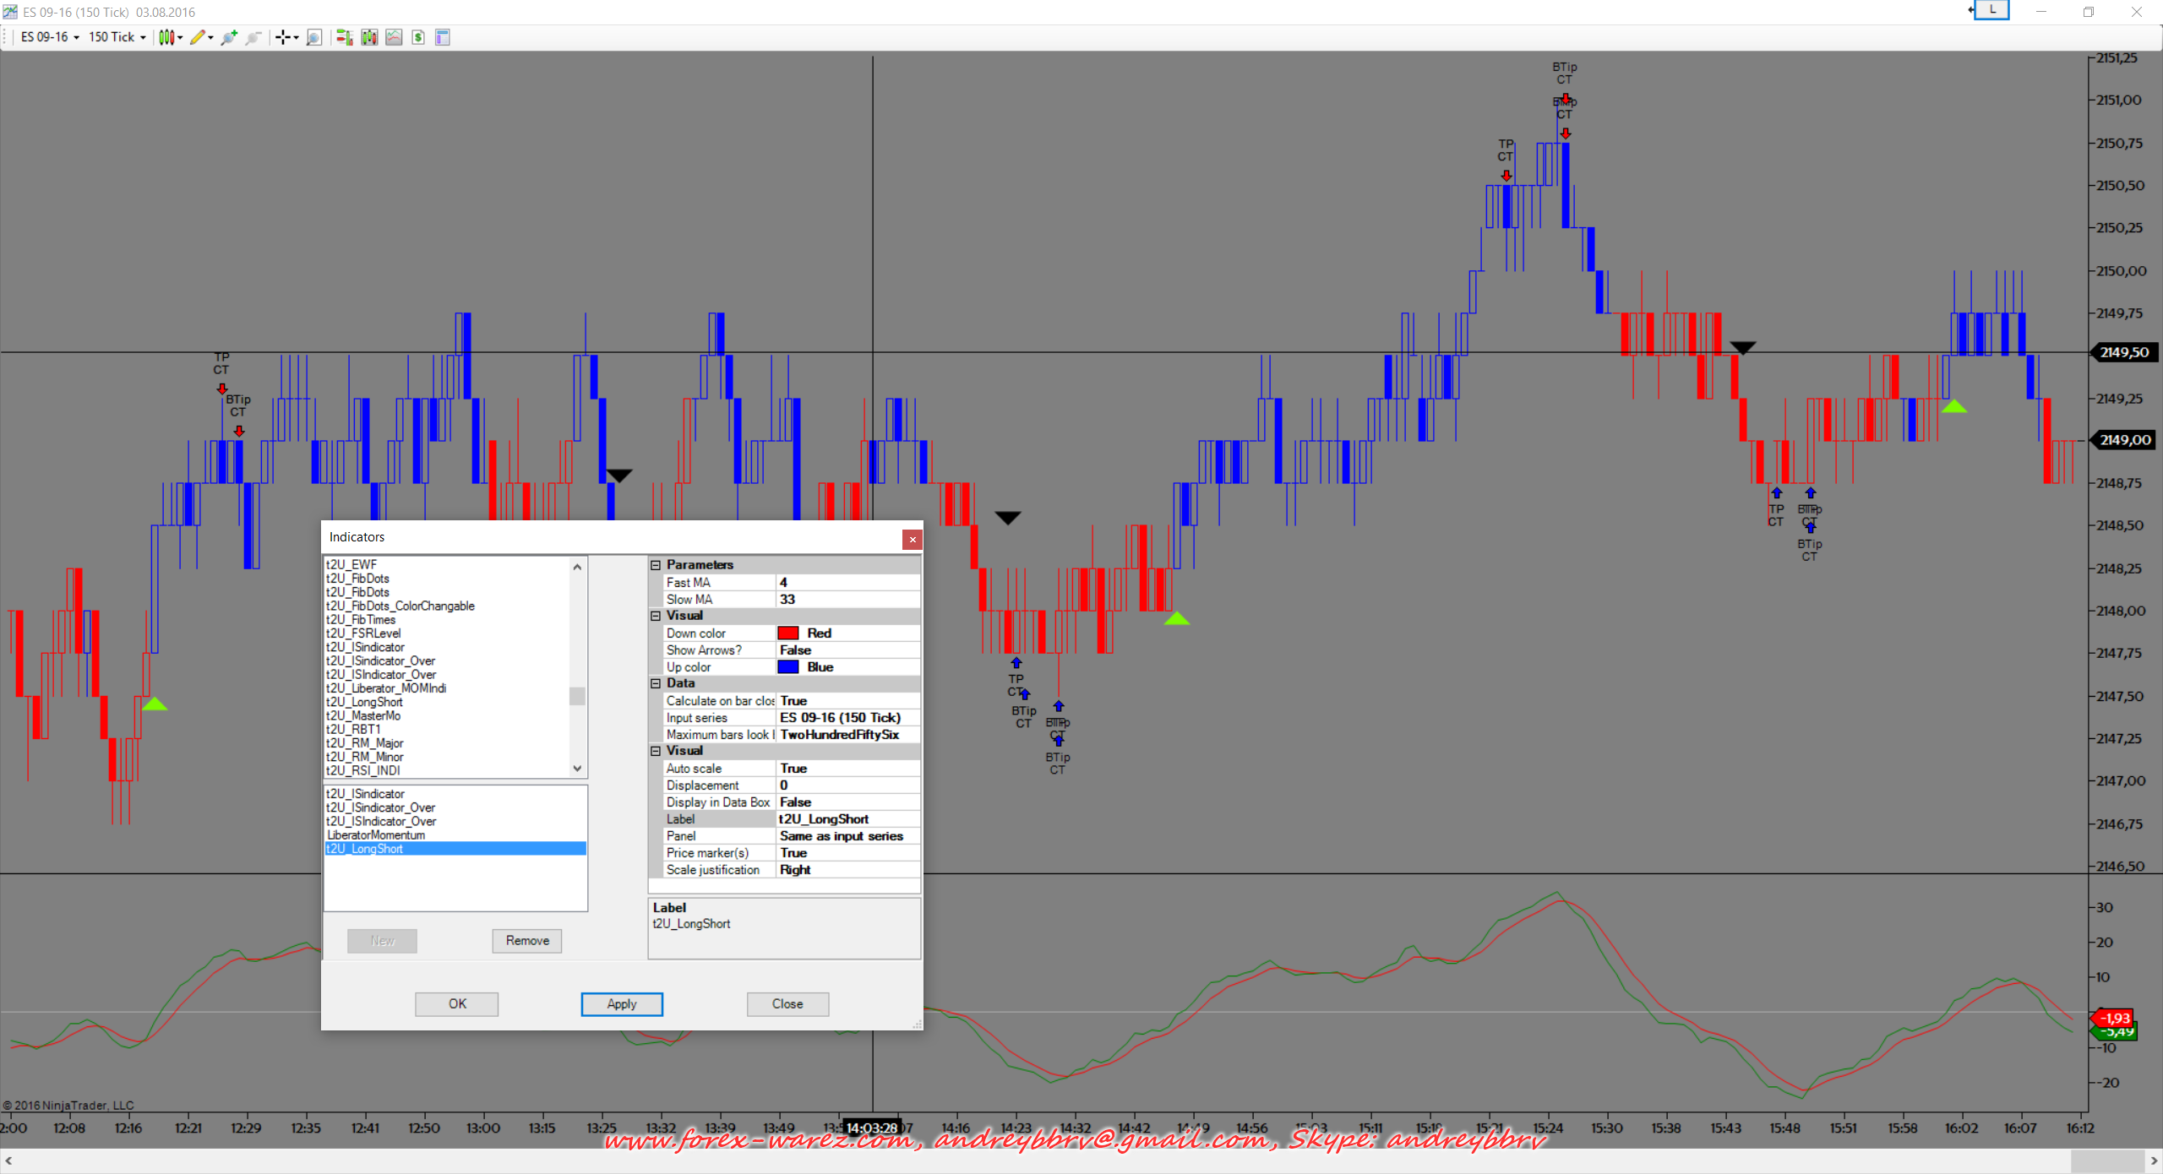Open the ES 09-16 instrument dropdown
Screen dimensions: 2163x1174
[50, 37]
